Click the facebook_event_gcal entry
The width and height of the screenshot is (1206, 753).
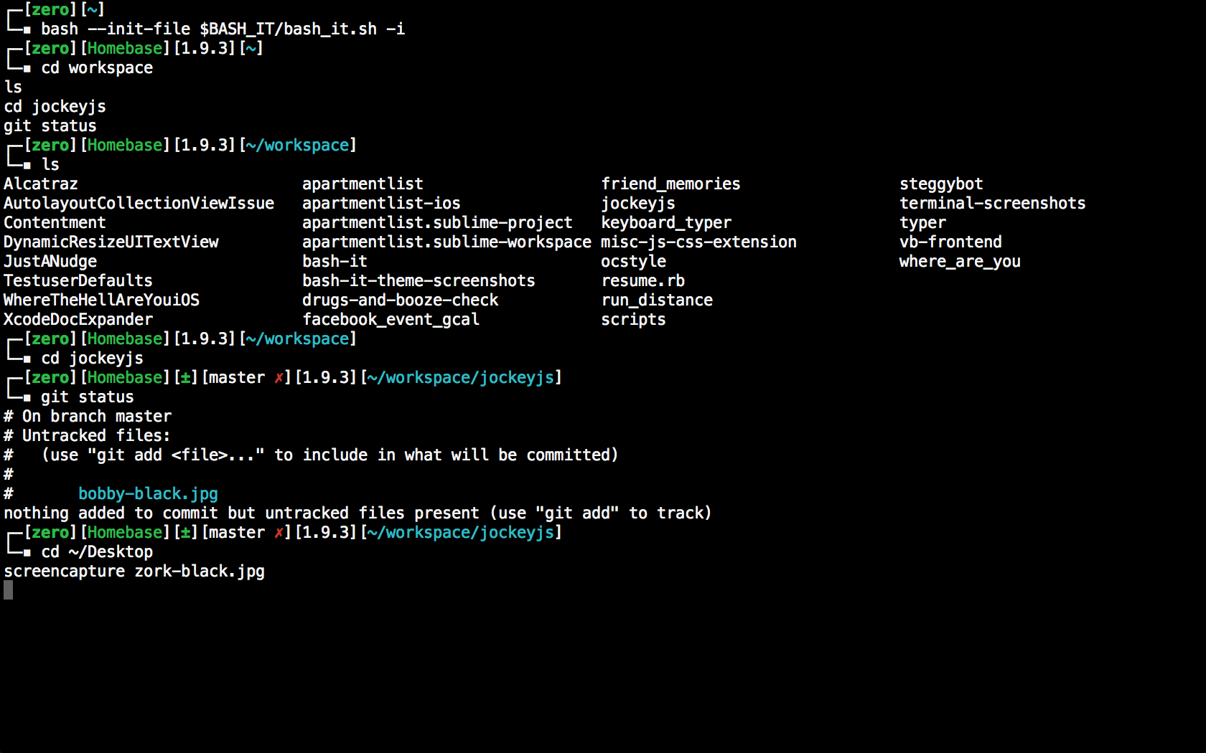point(391,319)
